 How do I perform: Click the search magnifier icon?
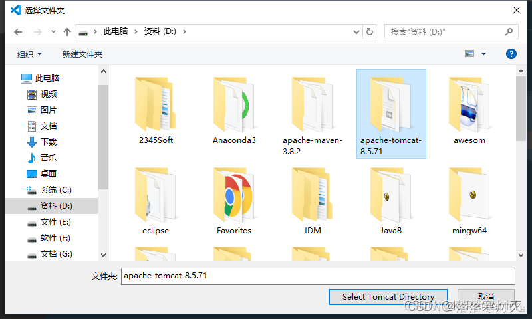(x=509, y=31)
